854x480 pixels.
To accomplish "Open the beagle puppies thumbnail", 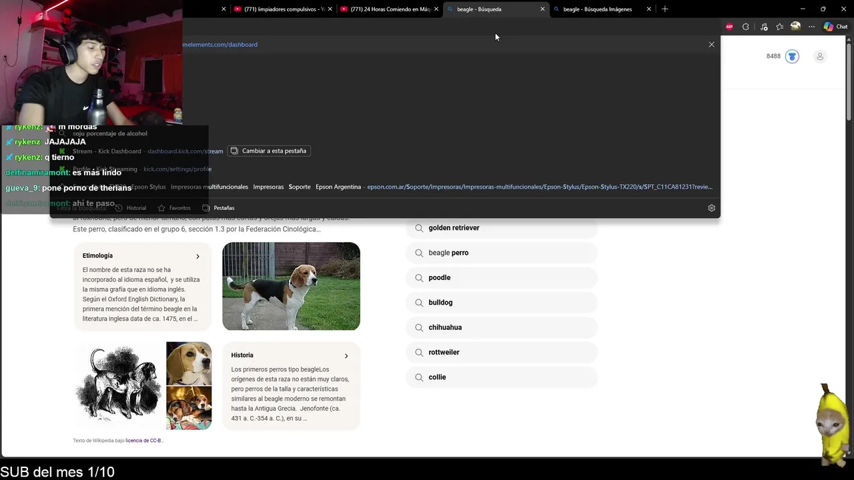I will [x=189, y=408].
